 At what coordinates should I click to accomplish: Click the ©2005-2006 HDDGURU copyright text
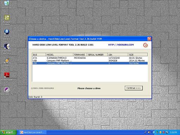(43, 88)
